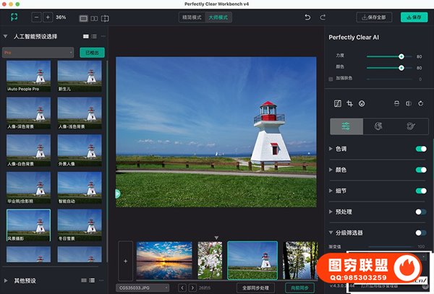The image size is (434, 294).
Task: Open the Pro preset group dropdown
Action: point(38,53)
